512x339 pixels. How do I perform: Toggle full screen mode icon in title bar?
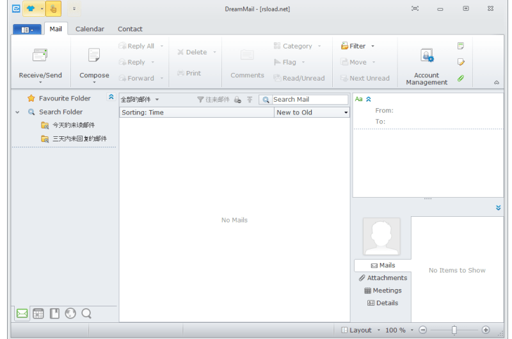tap(415, 9)
